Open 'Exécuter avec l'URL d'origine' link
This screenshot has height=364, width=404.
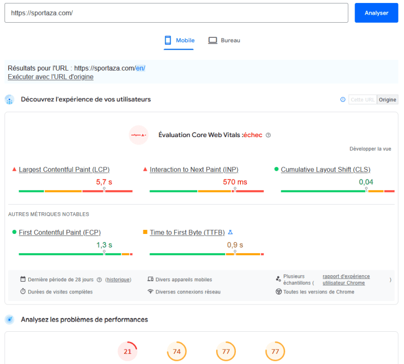50,77
